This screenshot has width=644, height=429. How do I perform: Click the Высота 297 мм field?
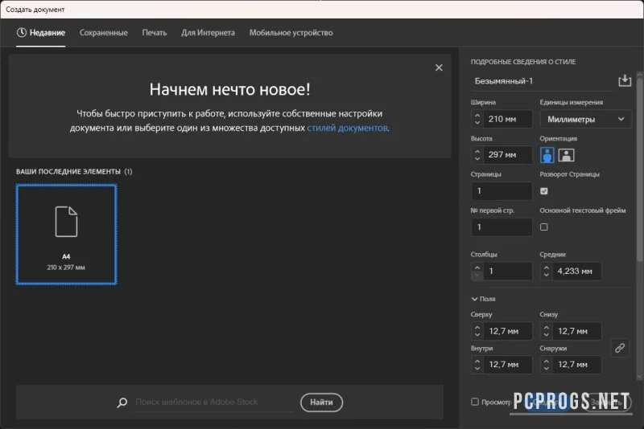[508, 154]
